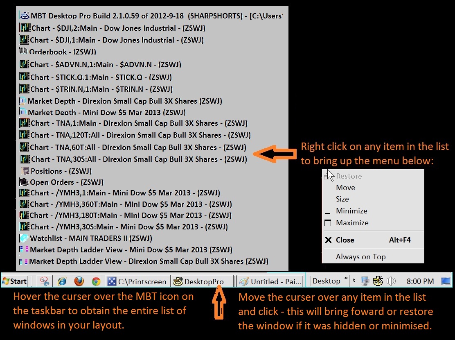Click the Positions window icon

[x=25, y=170]
